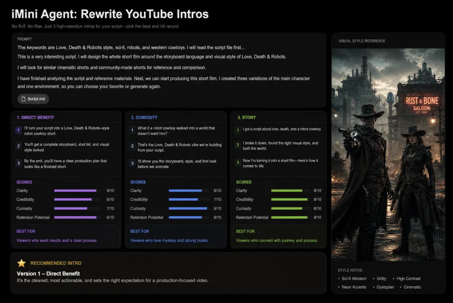Click 'I got a script about love' line
The image size is (453, 303).
point(282,129)
